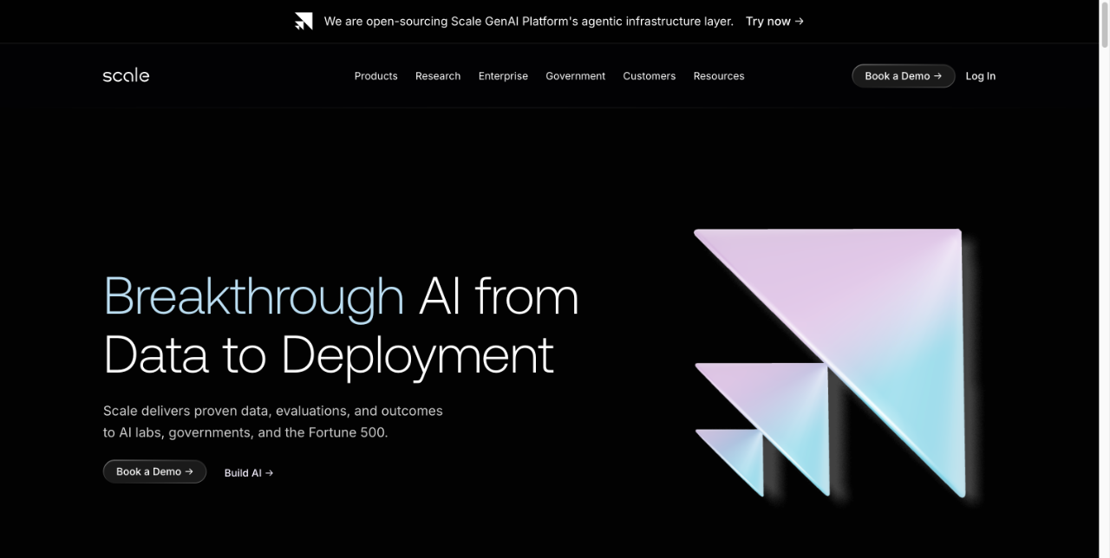
Task: Open the Government menu
Action: click(x=576, y=76)
